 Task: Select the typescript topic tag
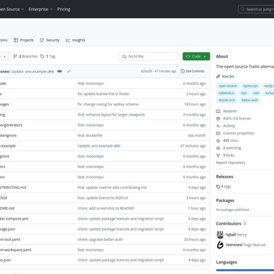250,86
